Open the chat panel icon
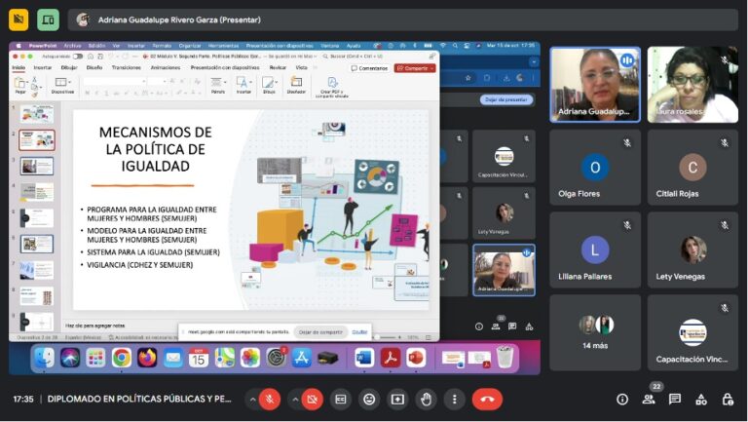Screen dimensions: 748x422 [675, 399]
